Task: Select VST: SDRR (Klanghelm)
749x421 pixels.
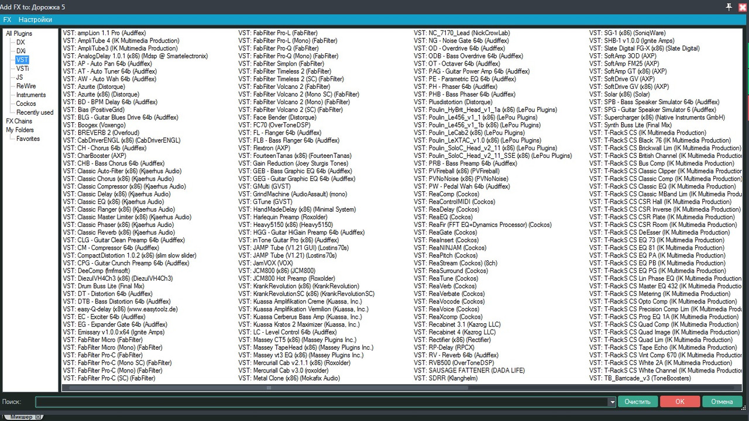Action: 445,378
